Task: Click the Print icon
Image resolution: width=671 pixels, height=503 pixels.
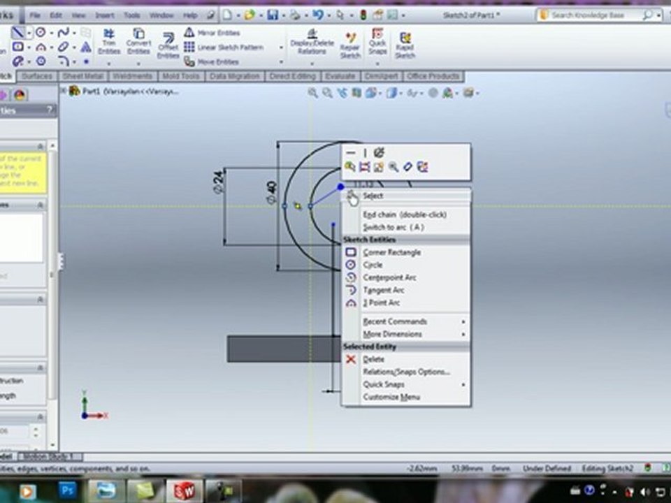Action: coord(295,15)
